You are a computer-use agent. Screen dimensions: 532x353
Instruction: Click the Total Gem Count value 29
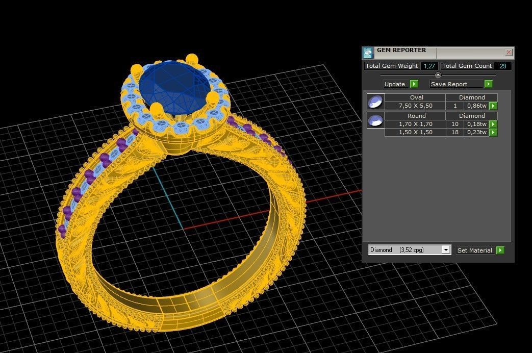503,66
